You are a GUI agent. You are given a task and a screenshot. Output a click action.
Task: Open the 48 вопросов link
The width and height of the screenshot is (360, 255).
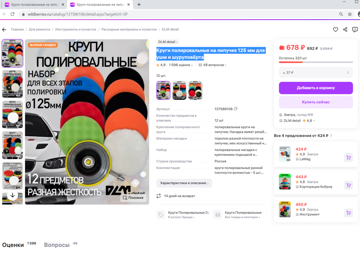point(214,65)
